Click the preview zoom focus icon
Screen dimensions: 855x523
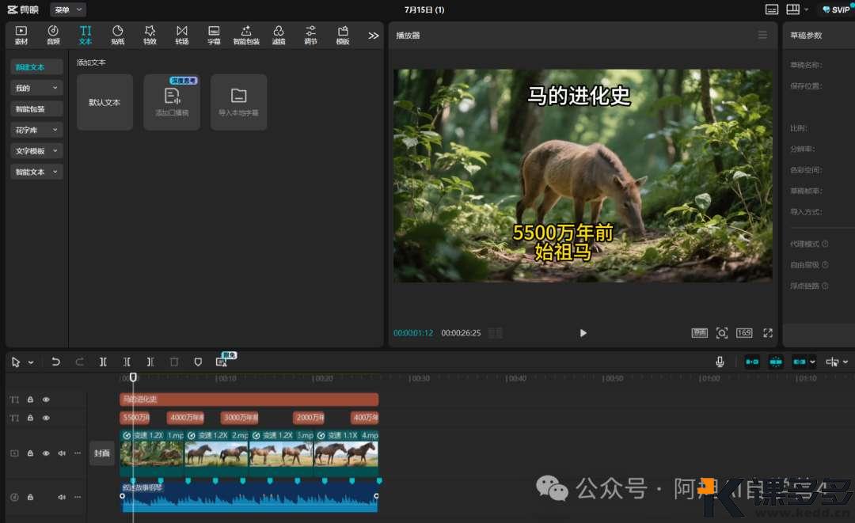pyautogui.click(x=722, y=333)
